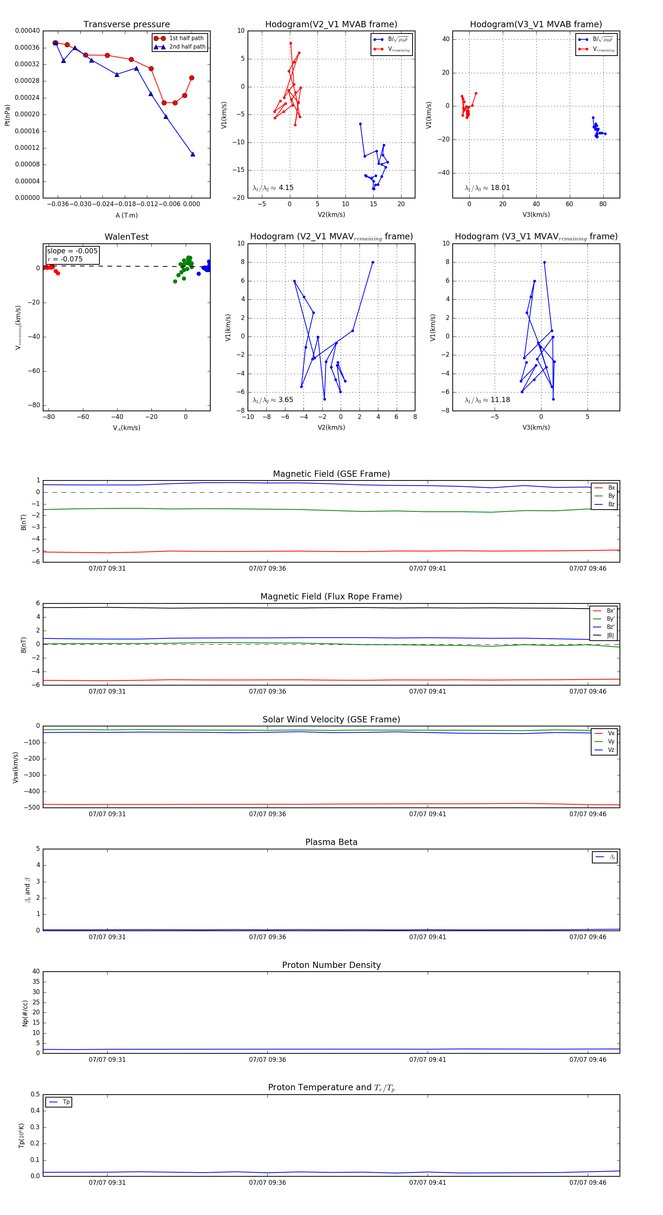
Task: Click the 'λ1/λ2 ≈ 3.65' annotation
Action: [273, 400]
